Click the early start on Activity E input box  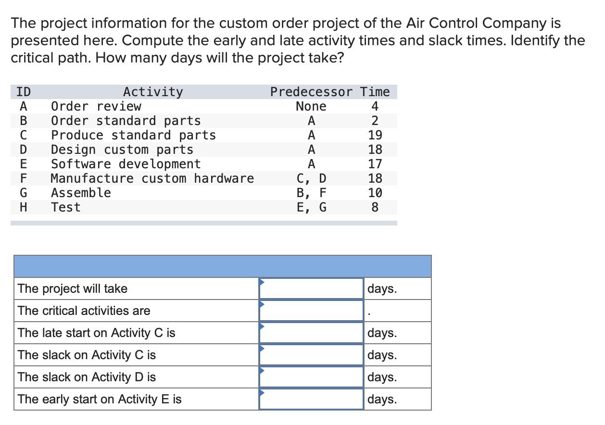311,399
